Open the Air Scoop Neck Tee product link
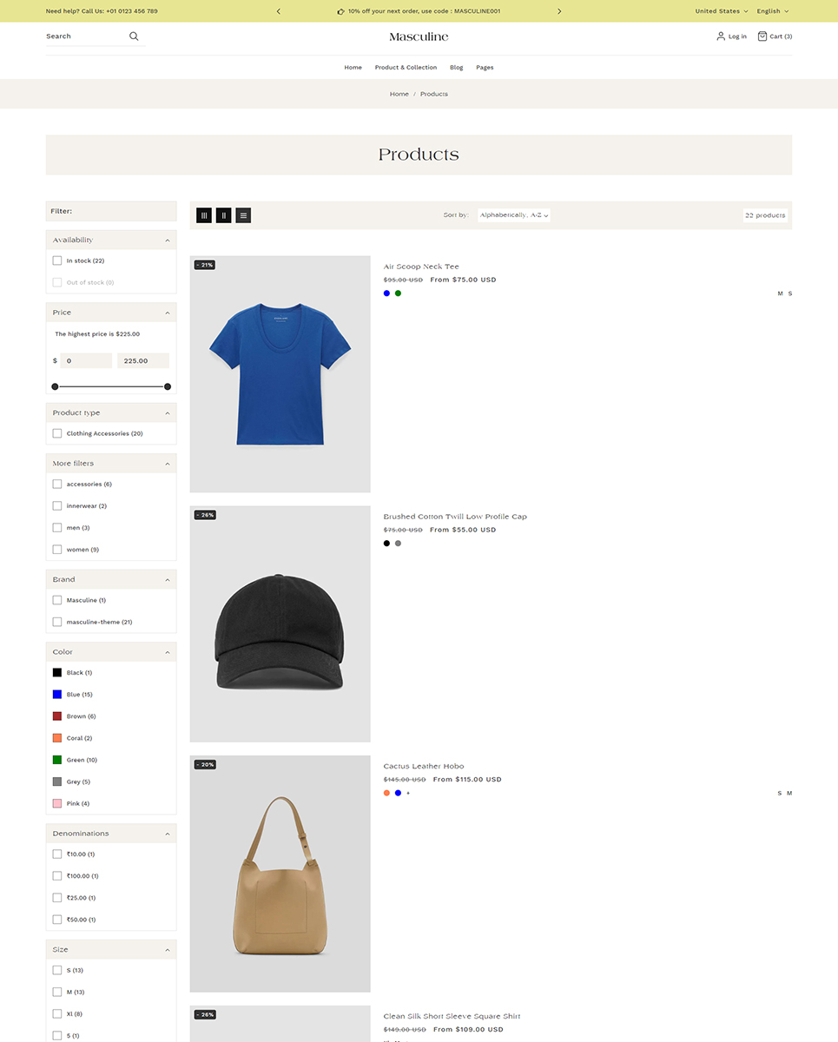Viewport: 838px width, 1042px height. tap(421, 267)
